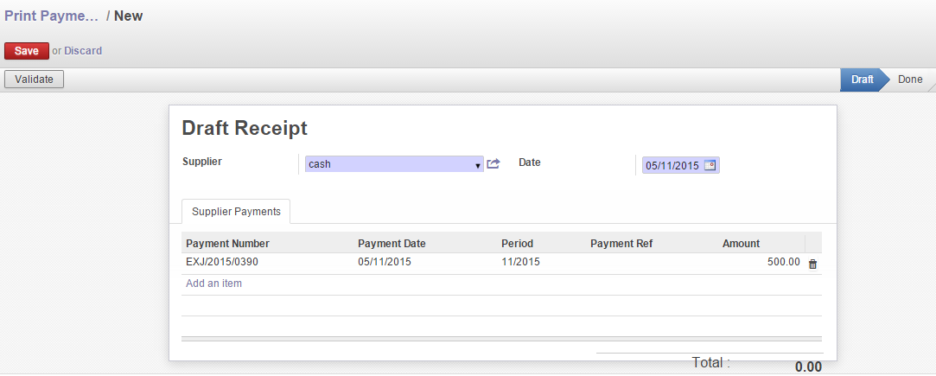Click the 11/2015 period cell
936x376 pixels.
point(520,261)
